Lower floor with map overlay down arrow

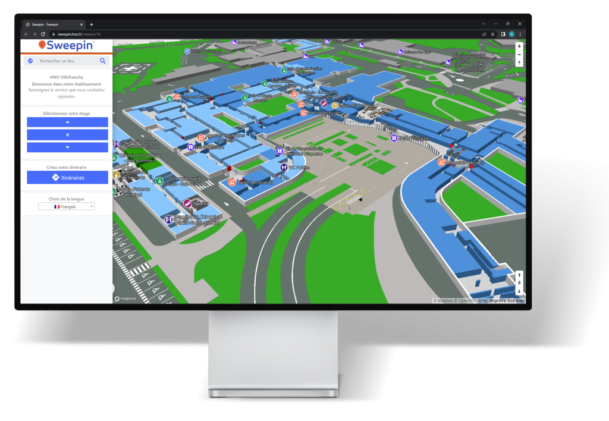click(519, 291)
